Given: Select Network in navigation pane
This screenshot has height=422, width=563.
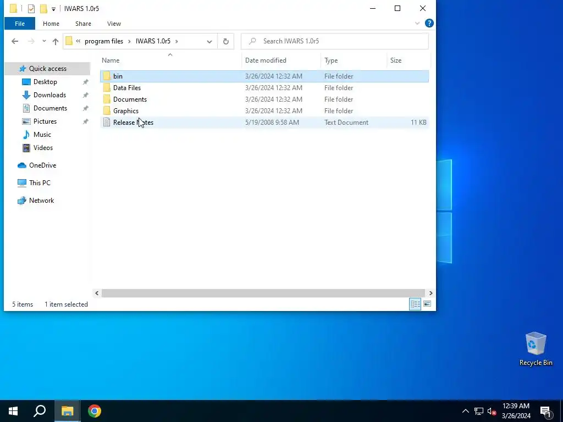Looking at the screenshot, I should click(x=41, y=201).
